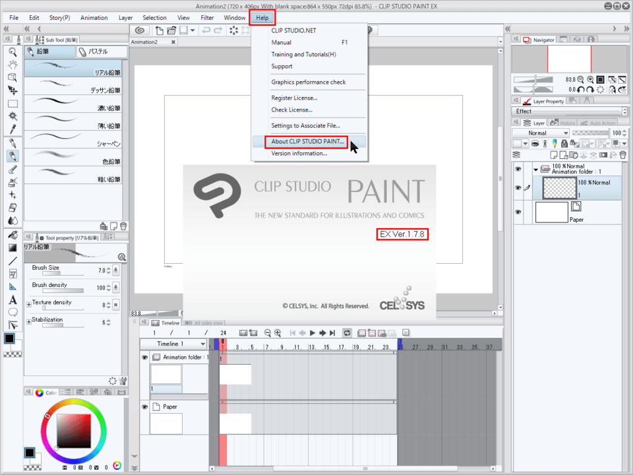Zoom in the timeline
633x475 pixels.
pos(278,332)
